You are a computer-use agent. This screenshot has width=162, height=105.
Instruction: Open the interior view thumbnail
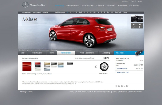(x=137, y=19)
